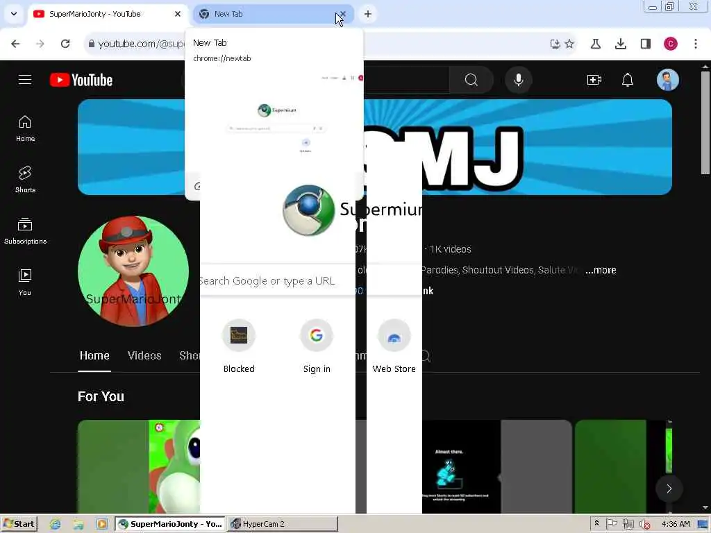This screenshot has width=711, height=533.
Task: Open the Action Center flag tray icon
Action: coord(611,524)
